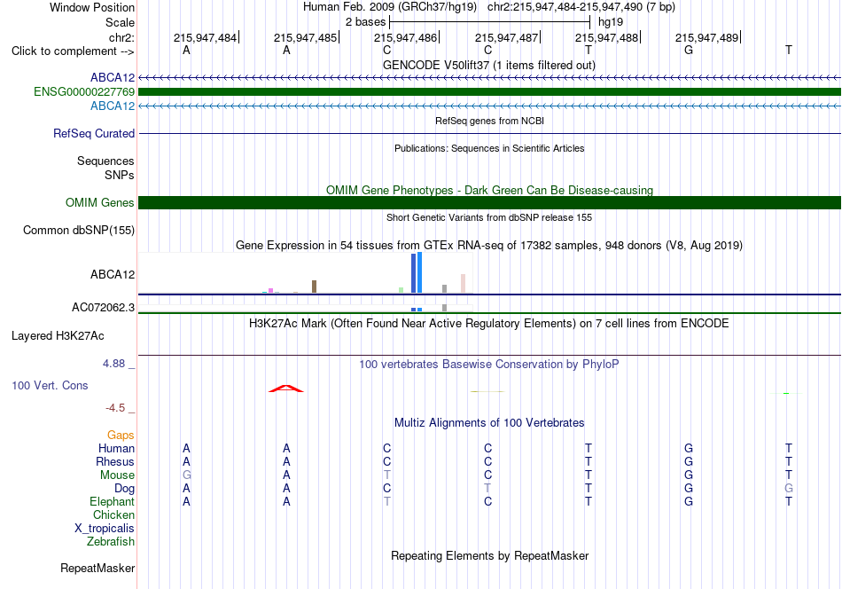Viewport: 842px width, 589px height.
Task: Click the gray mismatched T in the Elephant row
Action: coord(386,501)
